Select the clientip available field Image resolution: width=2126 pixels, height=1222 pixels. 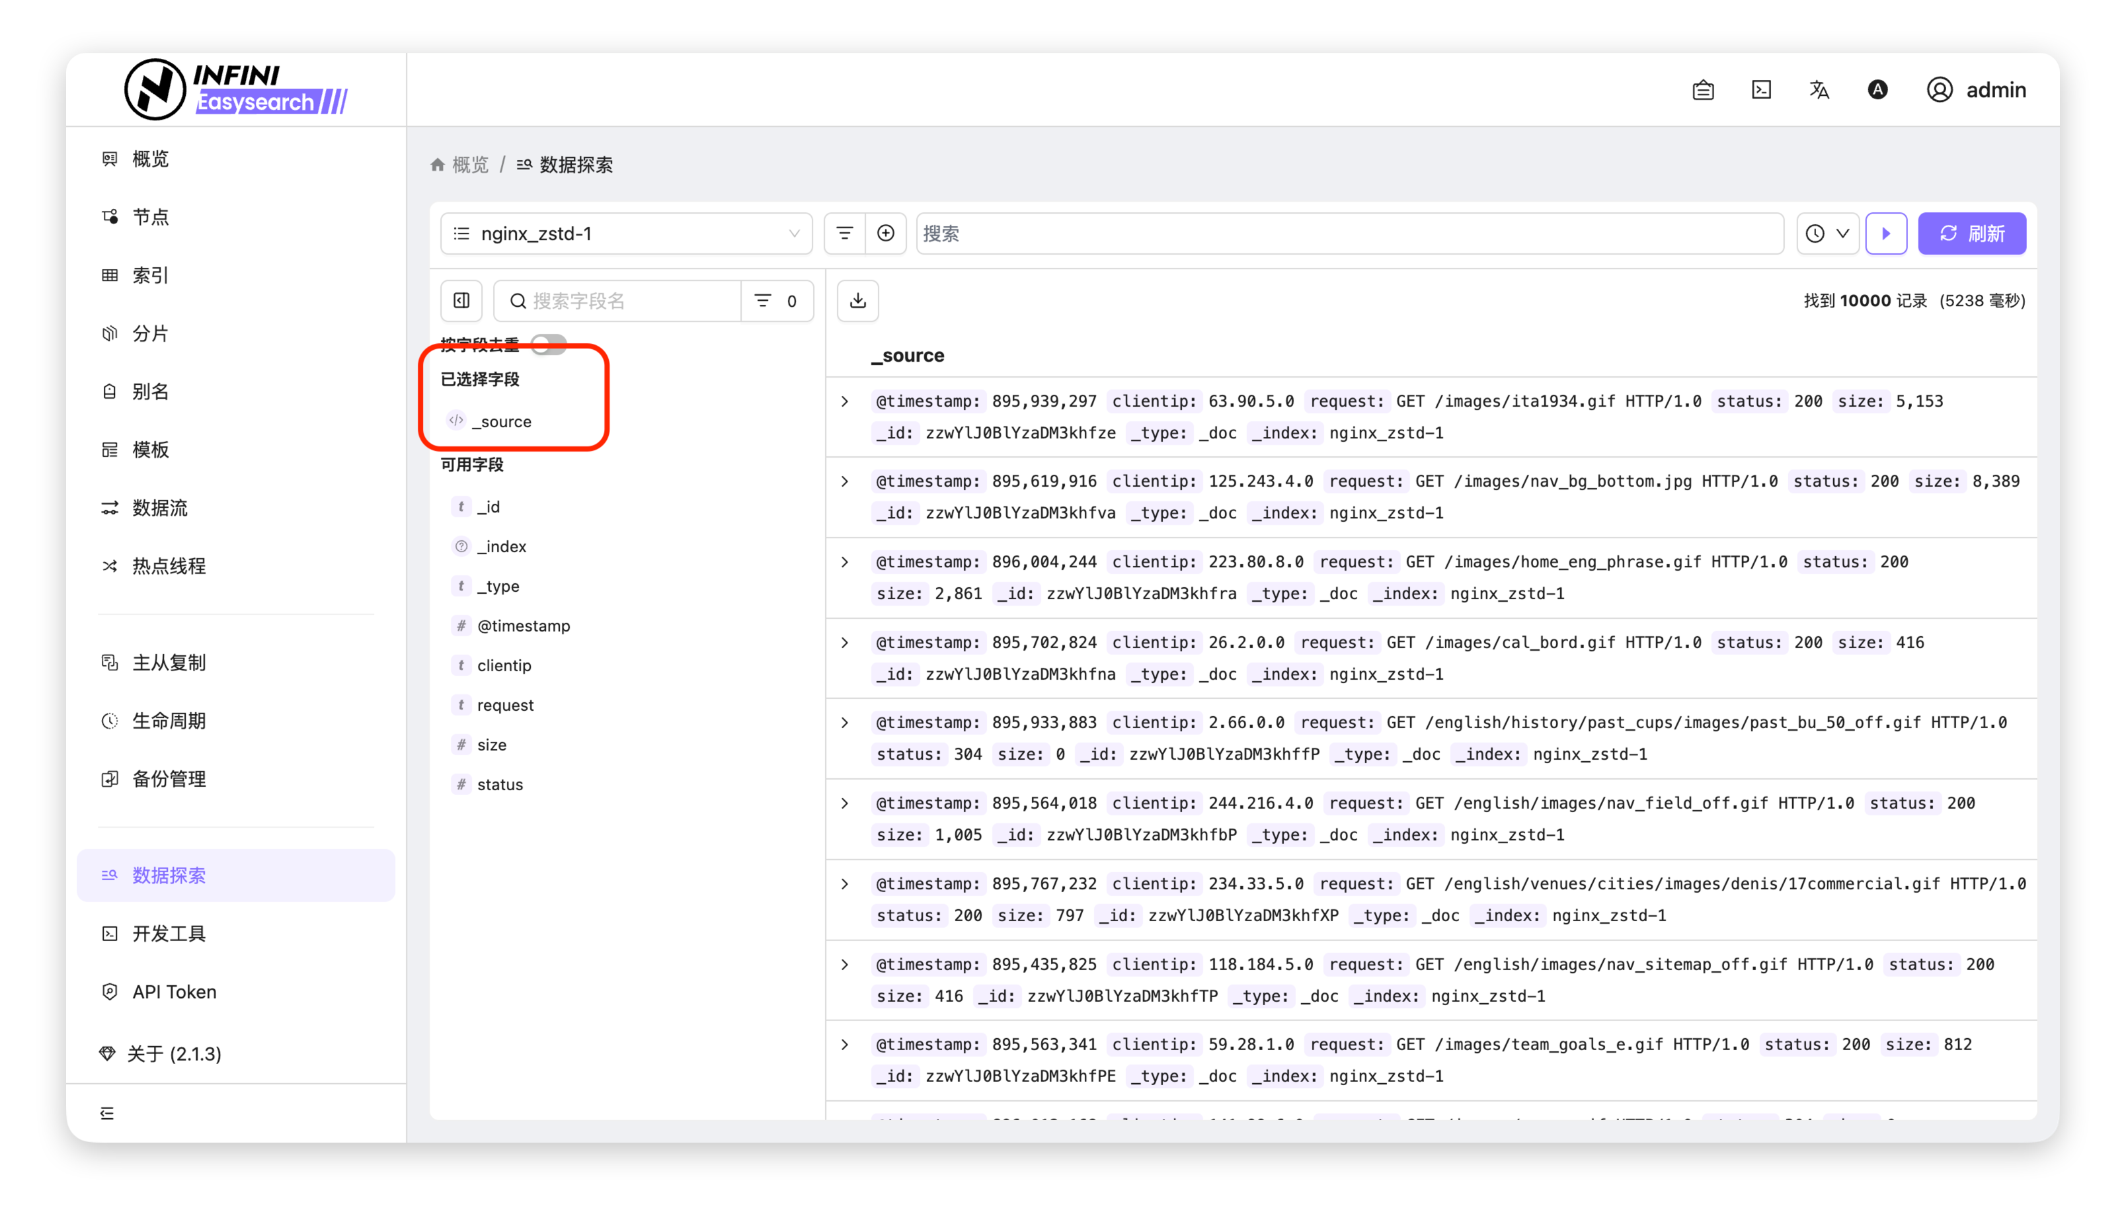(503, 665)
